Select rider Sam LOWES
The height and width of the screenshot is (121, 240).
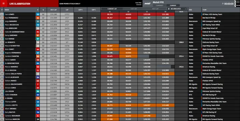pos(10,14)
